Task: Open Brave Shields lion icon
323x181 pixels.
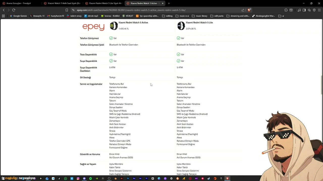Action: 249,10
